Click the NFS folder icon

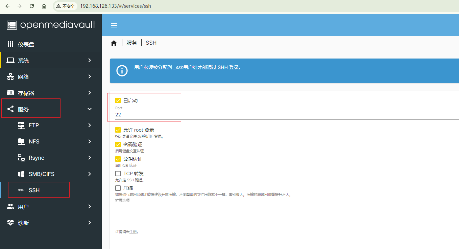point(21,141)
